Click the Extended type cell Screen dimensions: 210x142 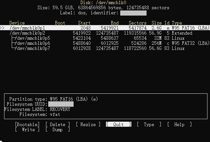click(182, 33)
